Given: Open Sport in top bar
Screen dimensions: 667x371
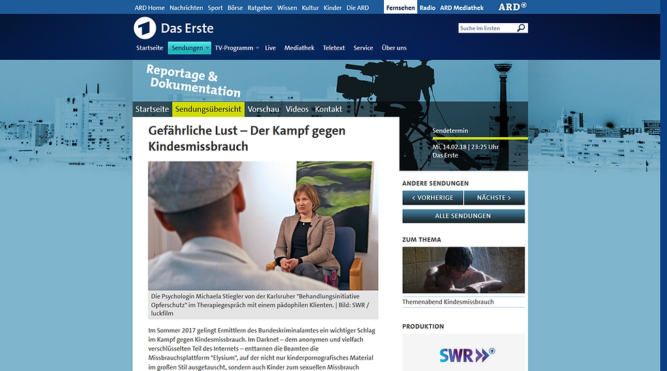Looking at the screenshot, I should 215,7.
